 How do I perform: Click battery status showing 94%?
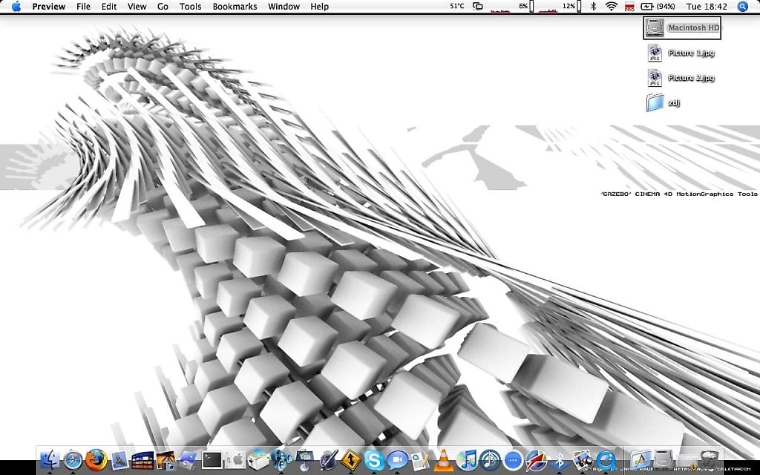click(658, 6)
